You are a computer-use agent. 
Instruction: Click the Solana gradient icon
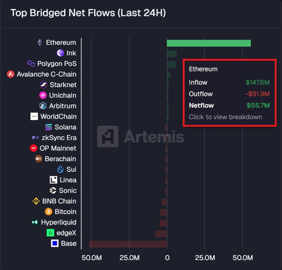[x=49, y=127]
